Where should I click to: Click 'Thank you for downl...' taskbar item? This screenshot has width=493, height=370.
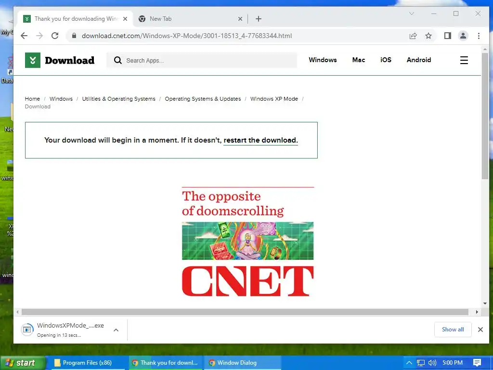tap(166, 363)
